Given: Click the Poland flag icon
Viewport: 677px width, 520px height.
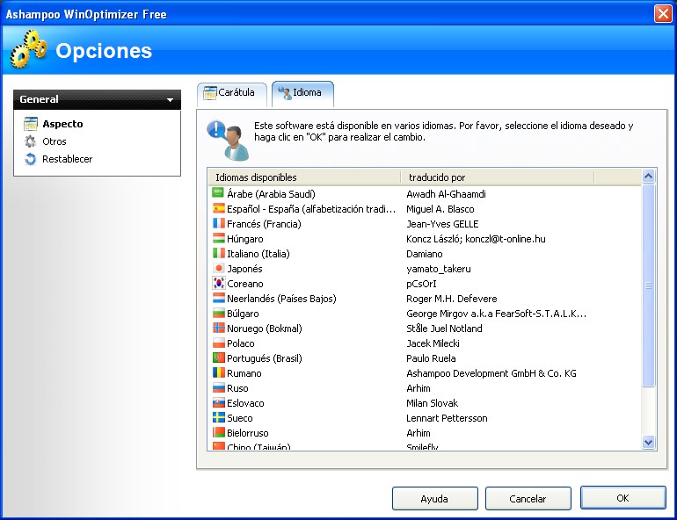Looking at the screenshot, I should [x=218, y=343].
